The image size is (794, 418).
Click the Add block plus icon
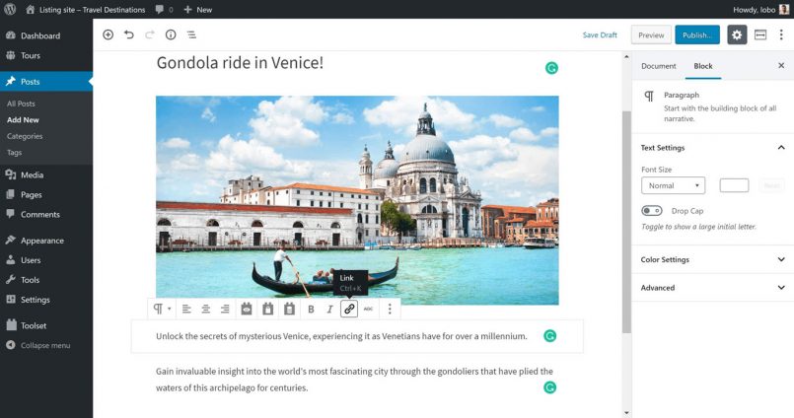point(108,35)
